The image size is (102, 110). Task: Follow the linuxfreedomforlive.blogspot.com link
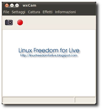pyautogui.click(x=49, y=56)
